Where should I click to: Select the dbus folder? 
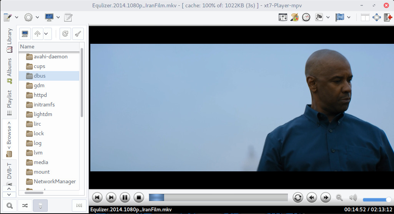49,76
